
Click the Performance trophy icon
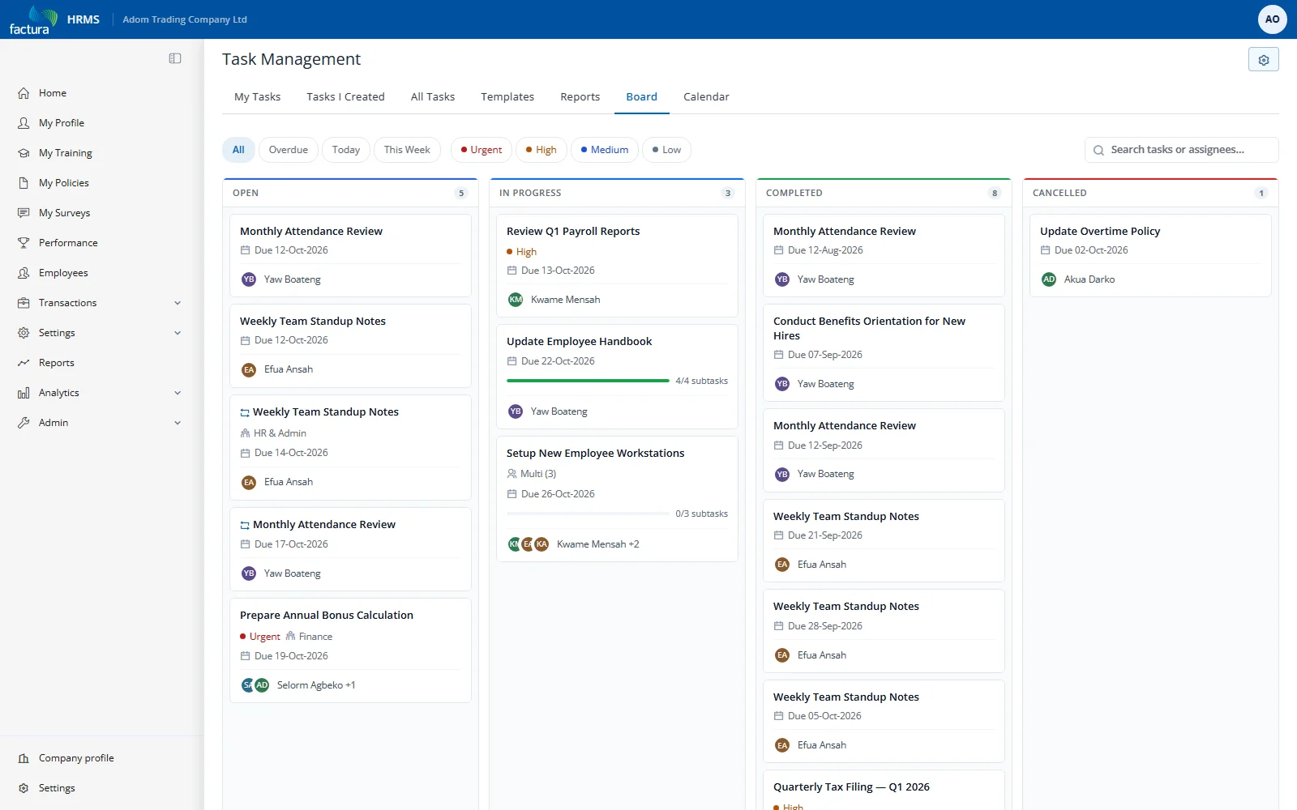[x=24, y=243]
